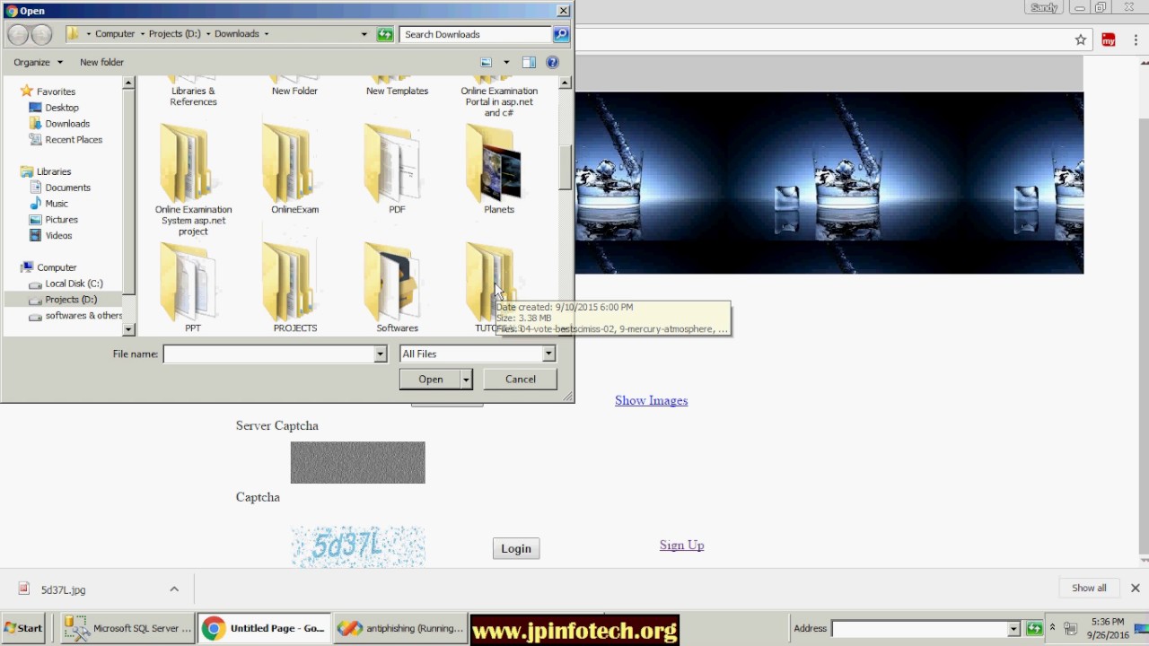The width and height of the screenshot is (1149, 646).
Task: Click the Open button's split arrow
Action: click(466, 380)
